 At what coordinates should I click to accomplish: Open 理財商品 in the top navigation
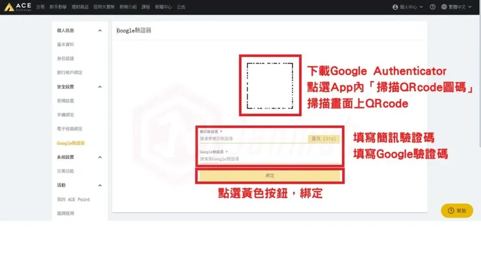point(80,7)
